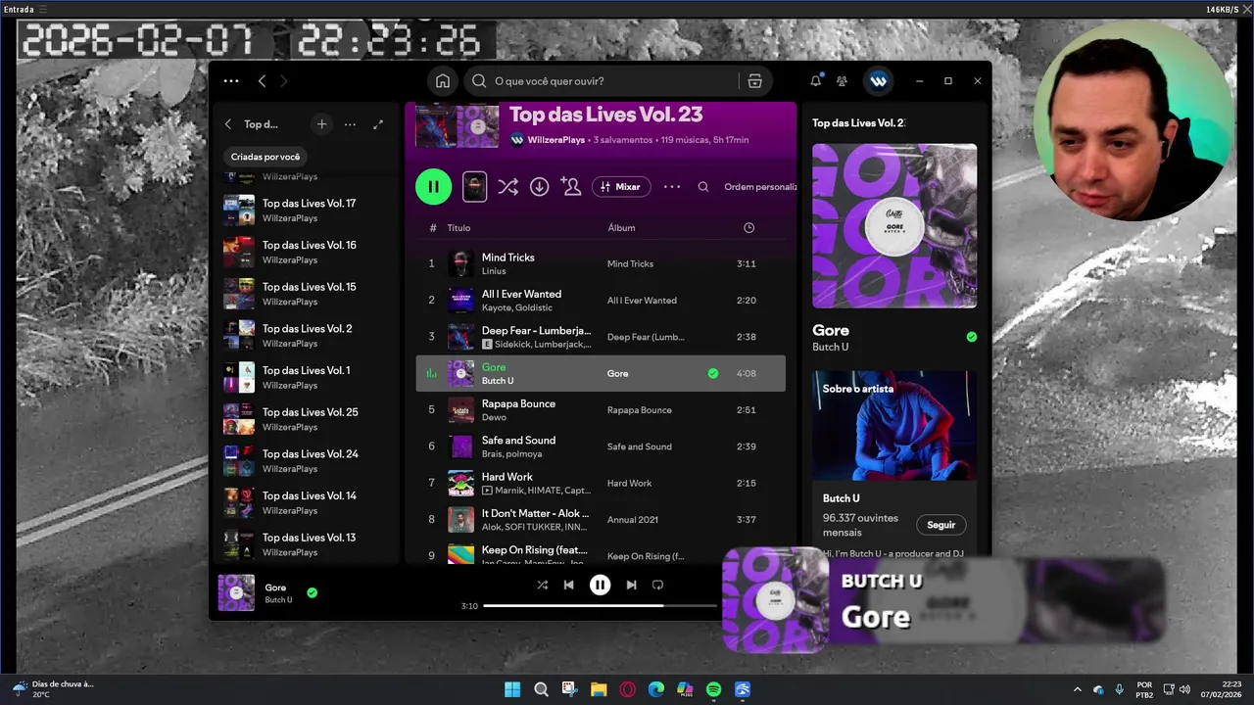Open the weather widget on taskbar

pos(54,689)
